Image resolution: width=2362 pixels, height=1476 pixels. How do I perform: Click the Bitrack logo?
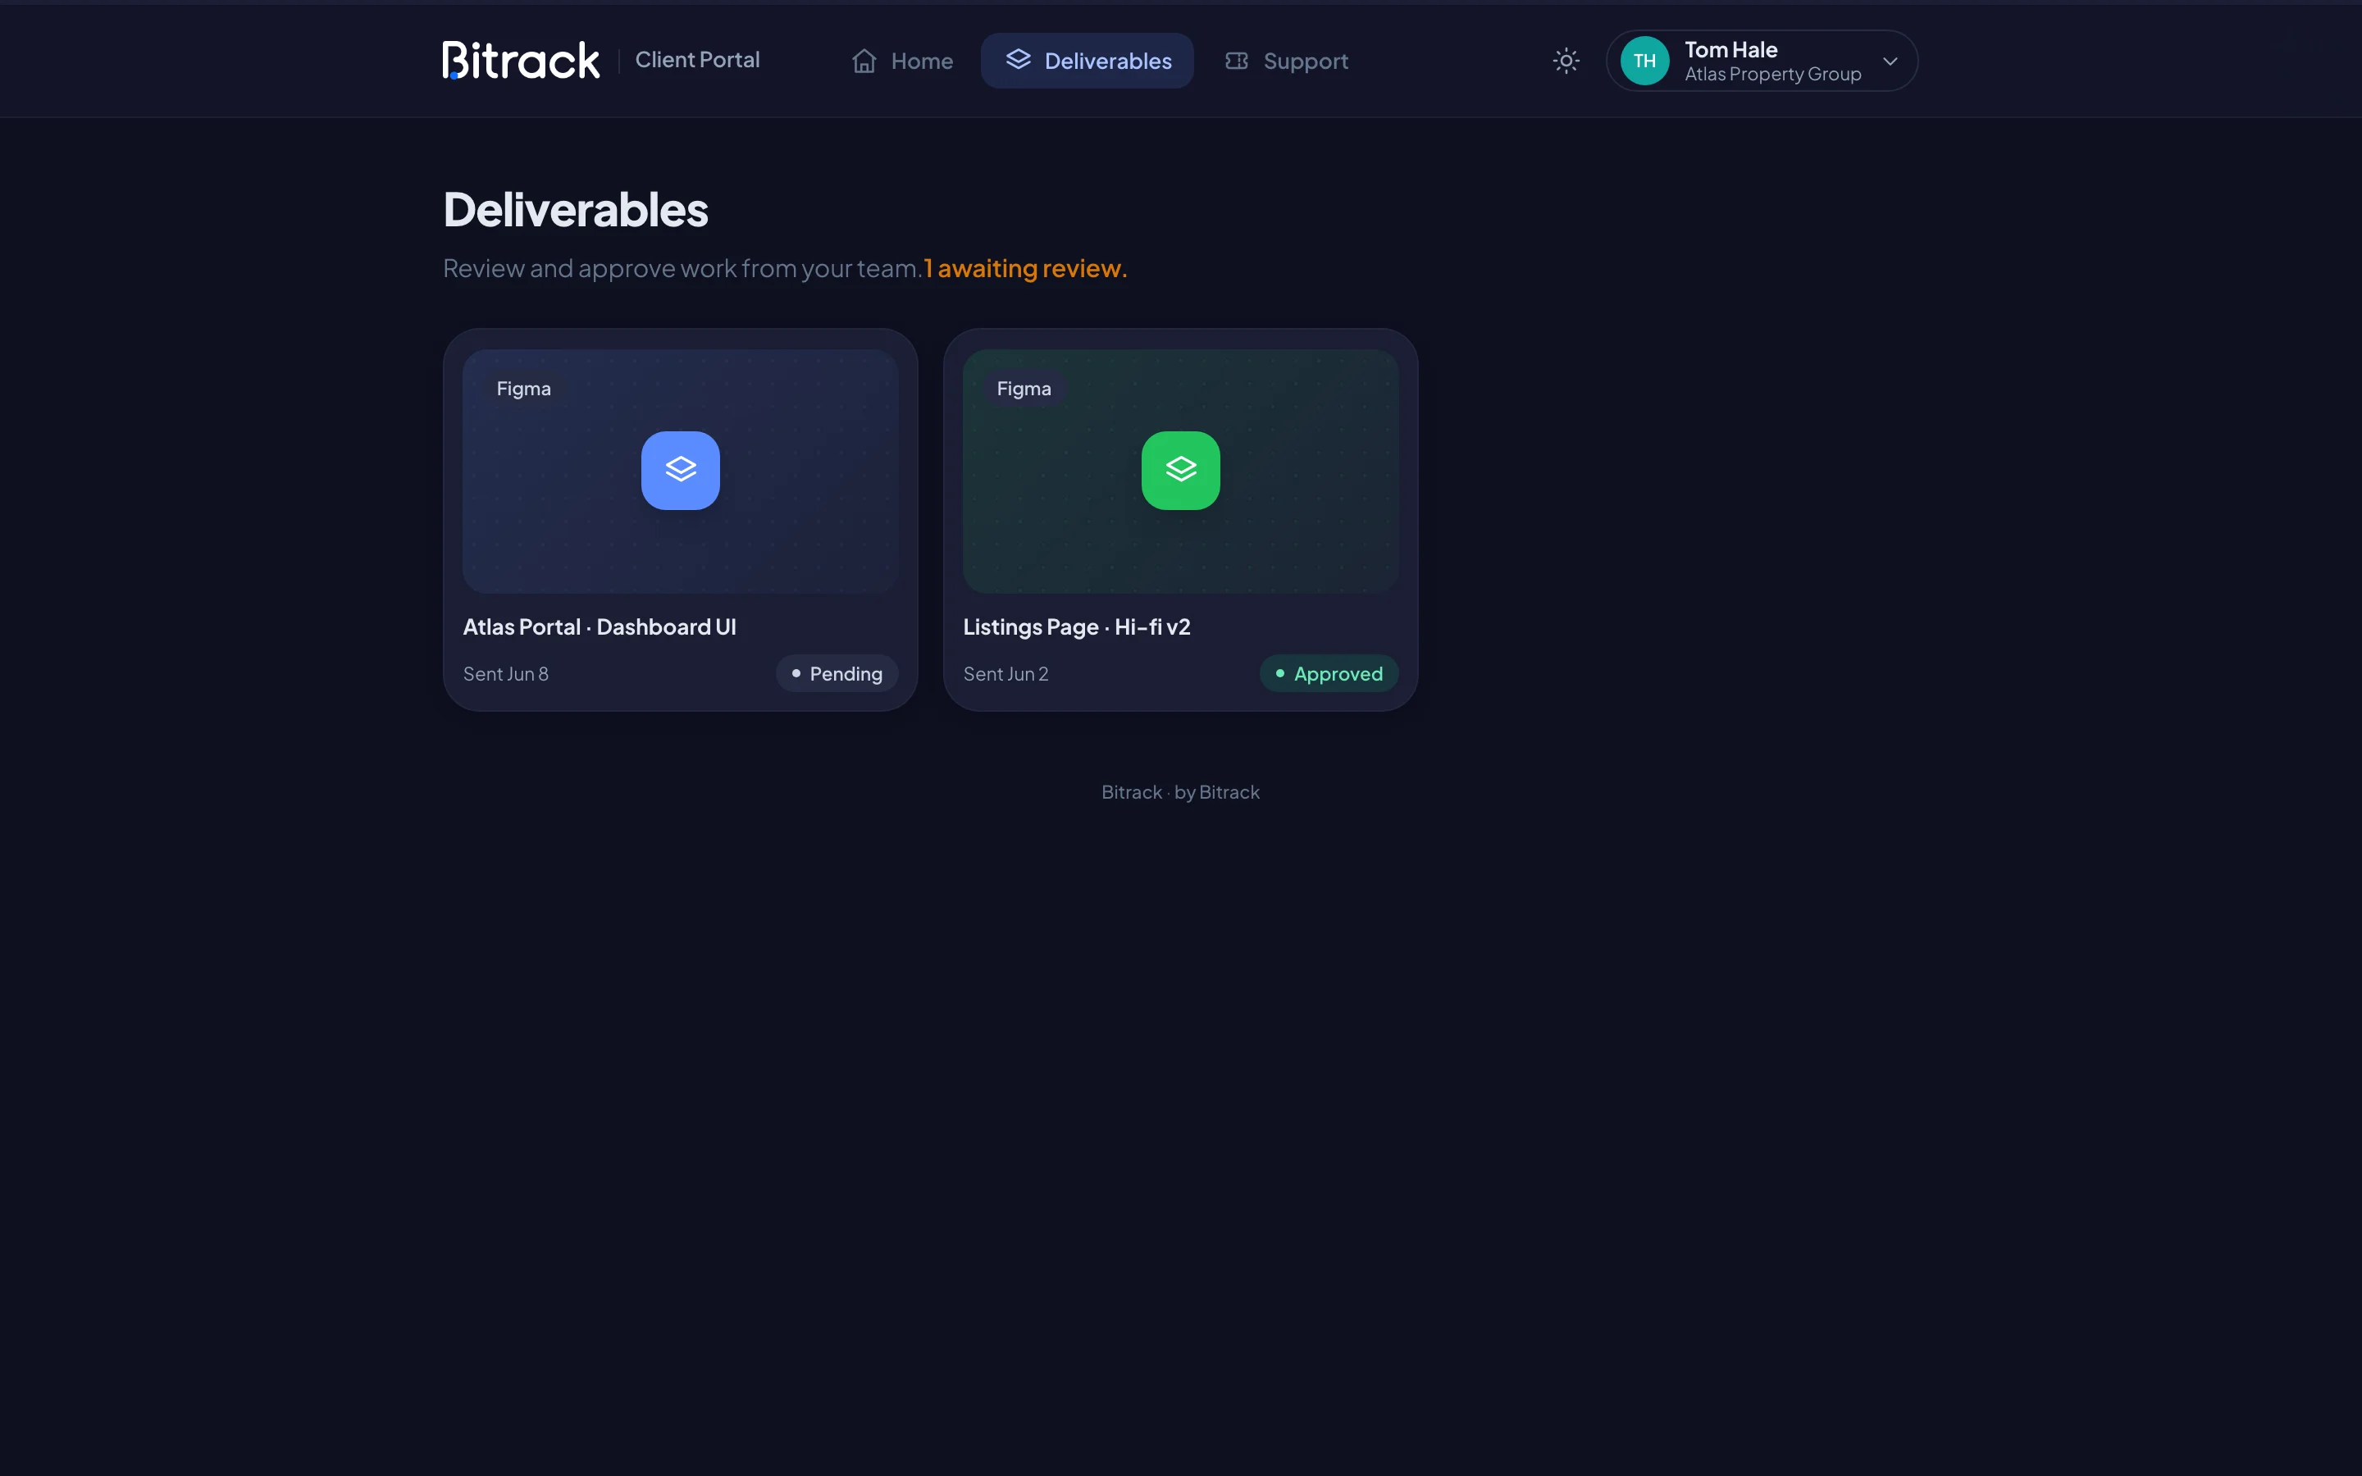(x=520, y=61)
